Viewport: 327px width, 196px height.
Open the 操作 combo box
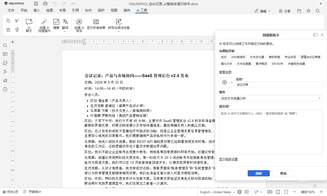[x=271, y=98]
